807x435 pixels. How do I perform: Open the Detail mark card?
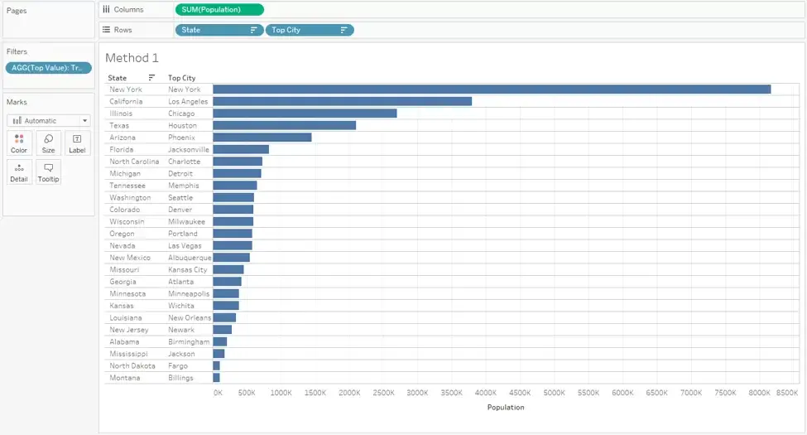(19, 172)
